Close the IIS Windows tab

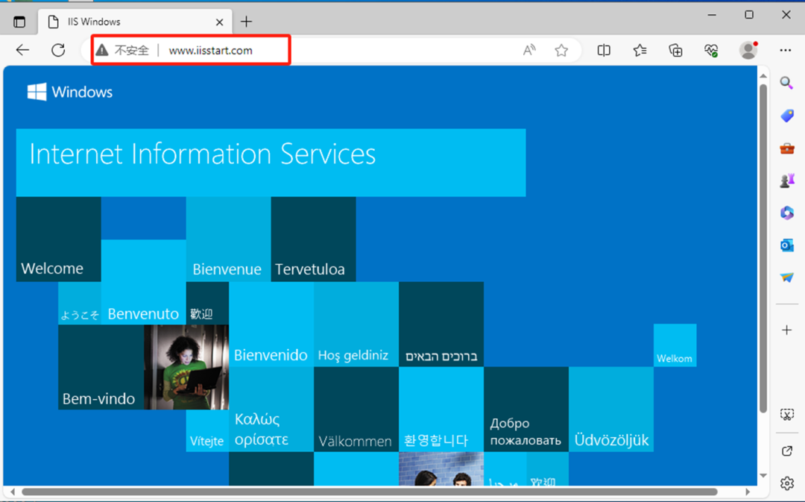pos(220,22)
